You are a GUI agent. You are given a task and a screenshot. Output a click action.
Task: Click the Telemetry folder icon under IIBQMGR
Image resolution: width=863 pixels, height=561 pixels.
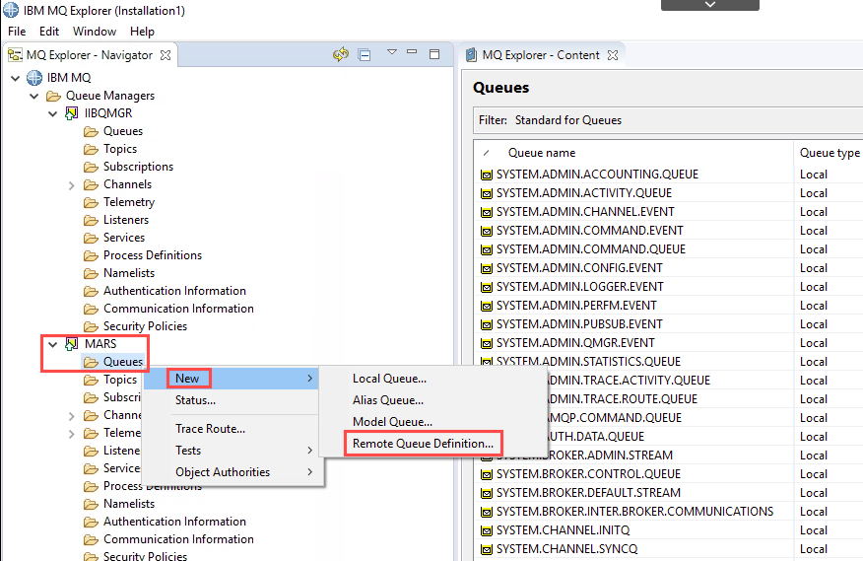coord(91,203)
